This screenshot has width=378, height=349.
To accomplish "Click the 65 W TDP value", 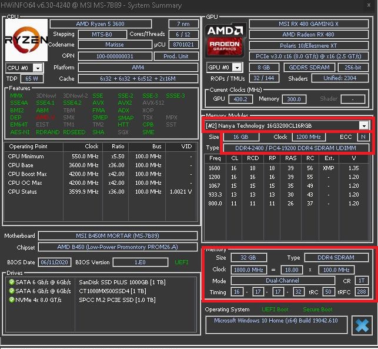I will [x=32, y=78].
